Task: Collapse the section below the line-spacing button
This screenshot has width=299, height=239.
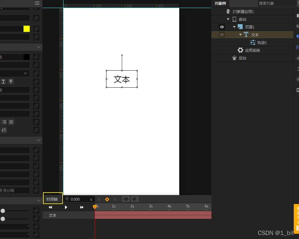Action: coord(39,140)
